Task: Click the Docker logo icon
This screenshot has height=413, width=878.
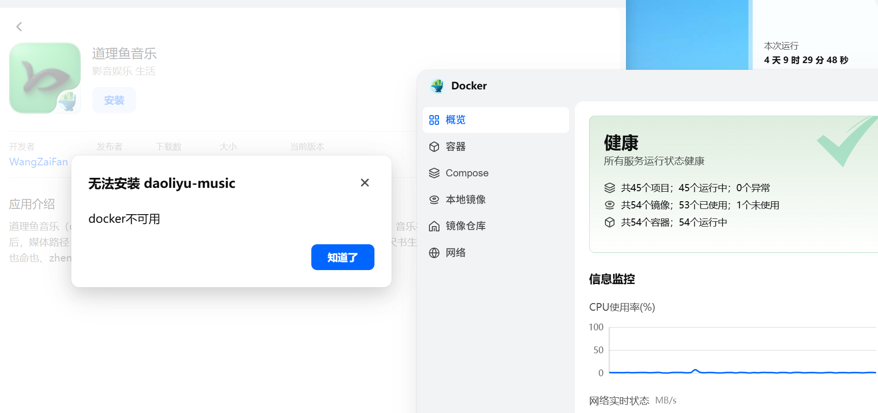Action: tap(437, 86)
